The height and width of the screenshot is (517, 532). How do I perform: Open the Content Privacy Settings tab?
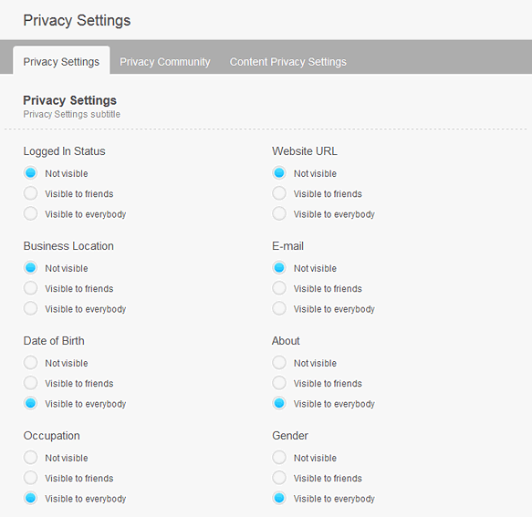pos(288,62)
